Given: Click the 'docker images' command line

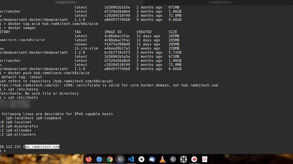Looking at the screenshot, I should [x=22, y=28].
